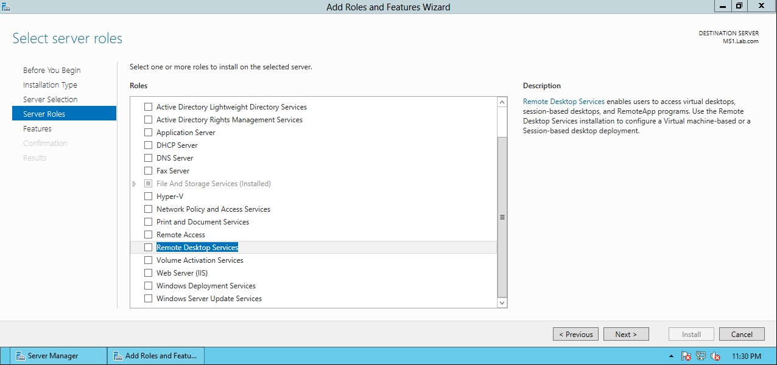777x365 pixels.
Task: Click the Next button
Action: pos(626,334)
